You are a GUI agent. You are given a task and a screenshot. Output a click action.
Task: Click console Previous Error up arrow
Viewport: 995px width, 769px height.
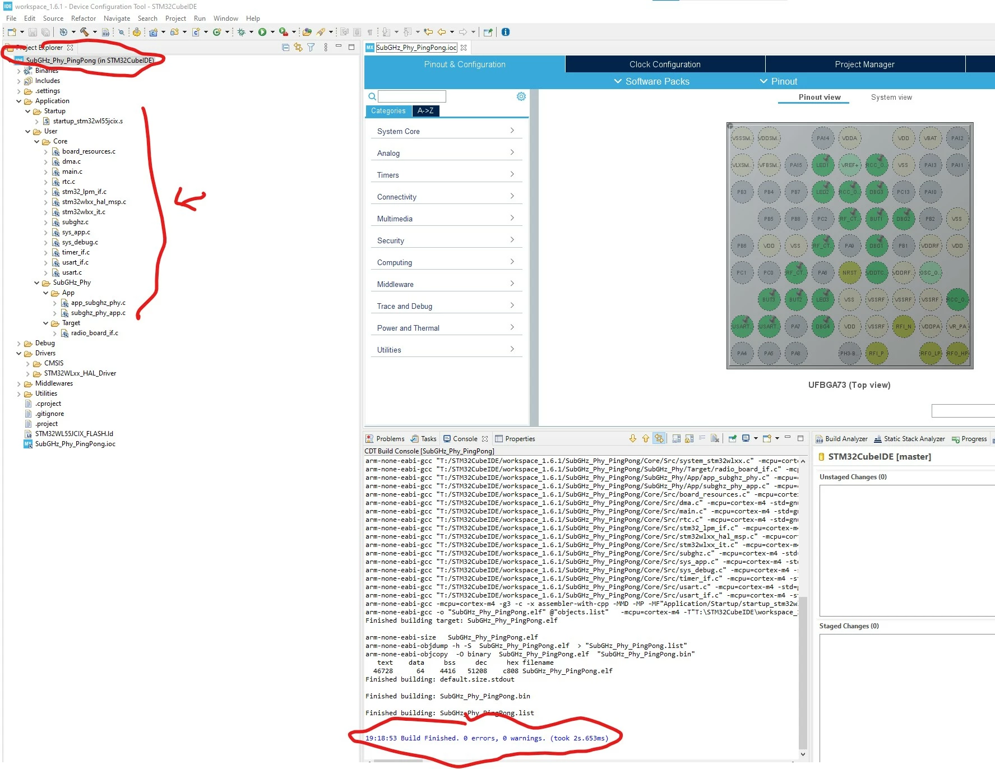(646, 438)
